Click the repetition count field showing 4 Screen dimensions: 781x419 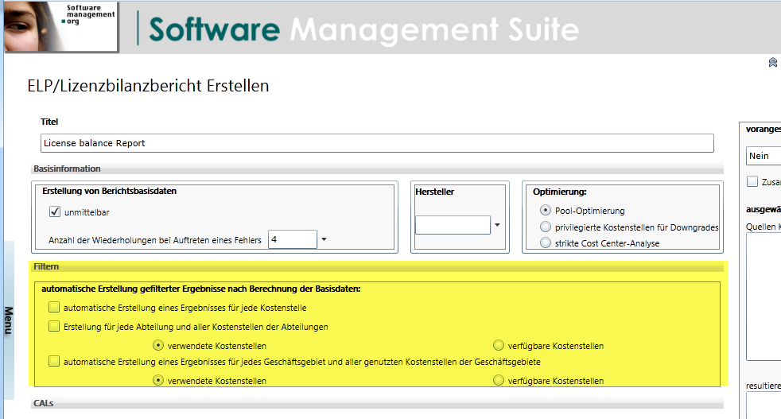click(292, 239)
